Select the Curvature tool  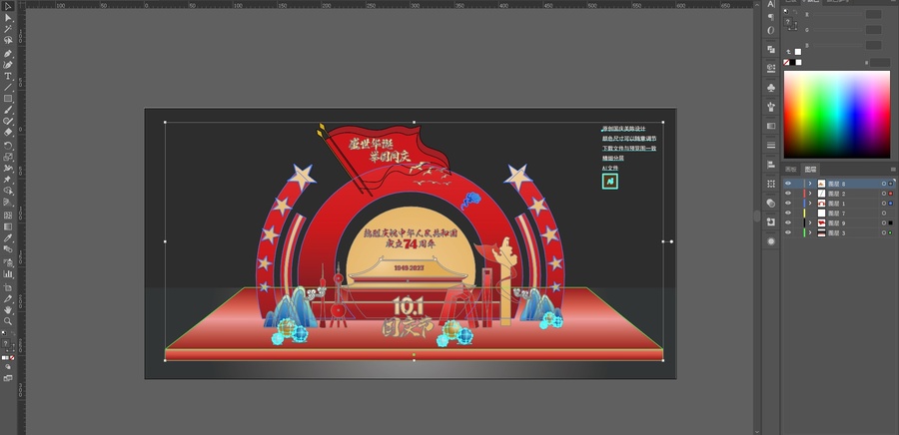[8, 65]
